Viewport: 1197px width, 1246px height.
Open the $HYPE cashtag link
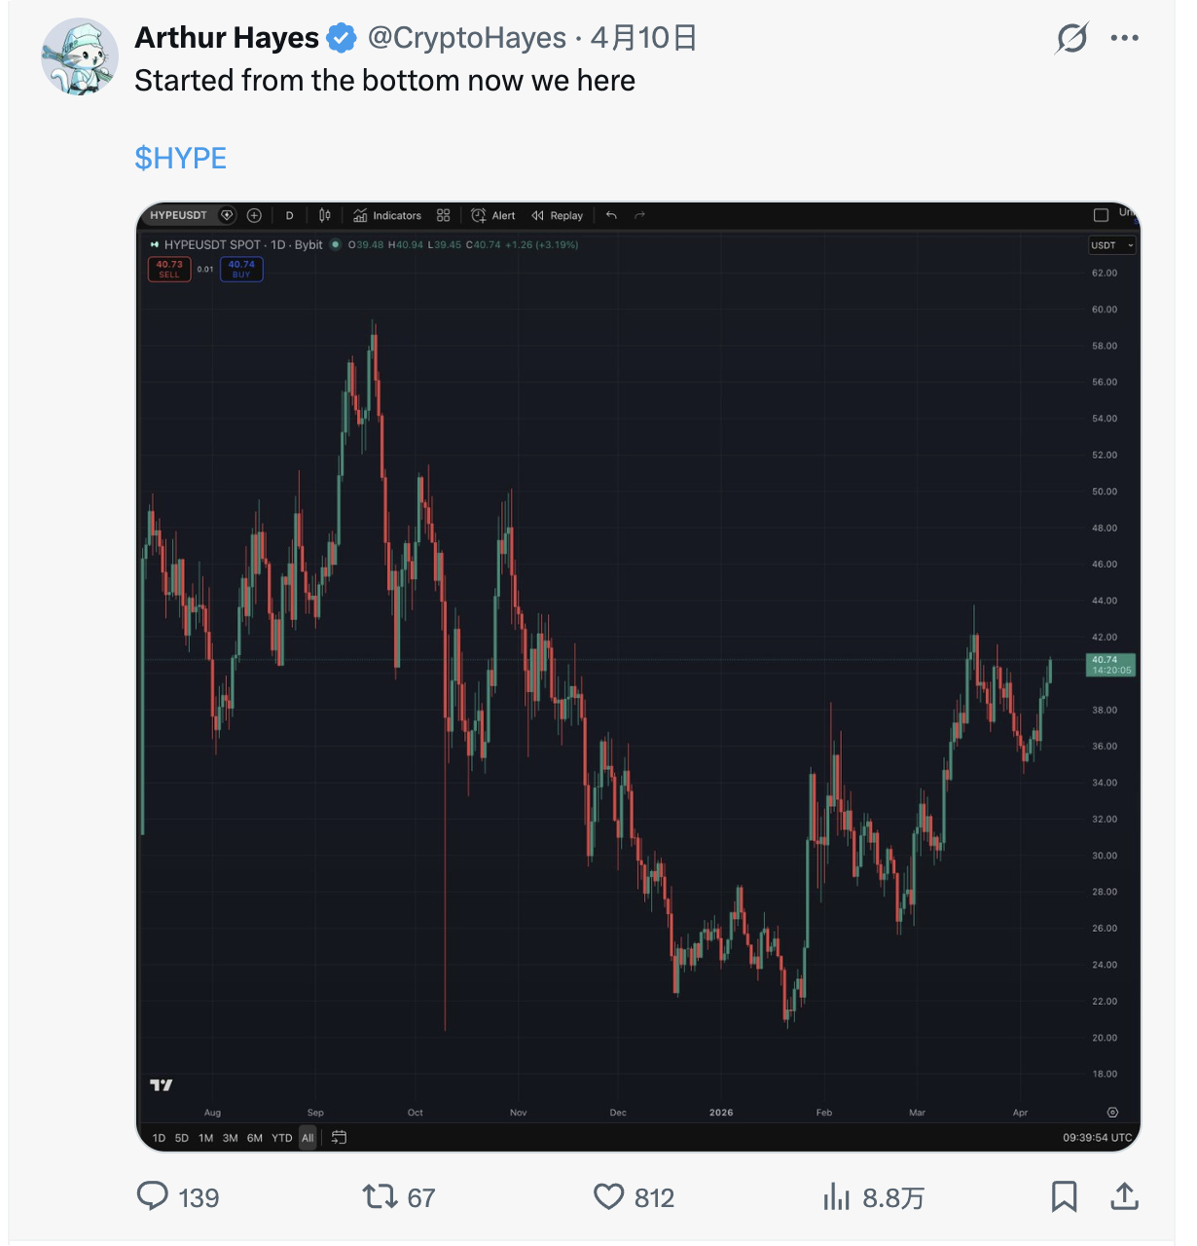[180, 158]
